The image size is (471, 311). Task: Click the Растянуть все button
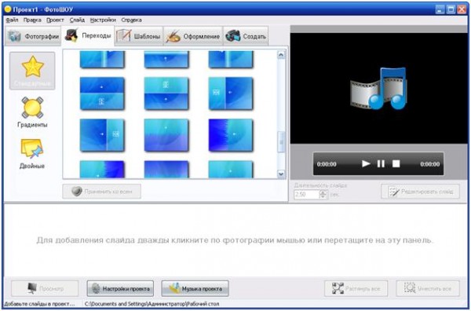356,288
